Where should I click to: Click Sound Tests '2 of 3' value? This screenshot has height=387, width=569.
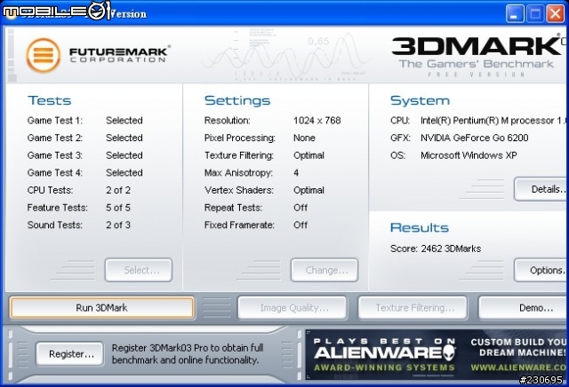tap(118, 225)
